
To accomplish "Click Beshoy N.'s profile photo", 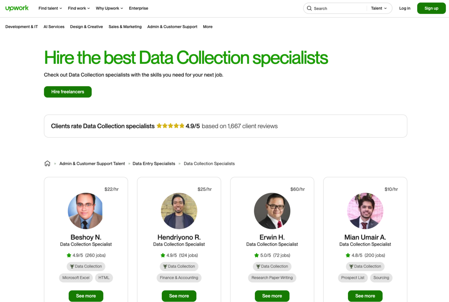I will pos(86,211).
